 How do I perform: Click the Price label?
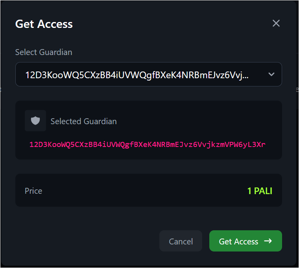(33, 191)
